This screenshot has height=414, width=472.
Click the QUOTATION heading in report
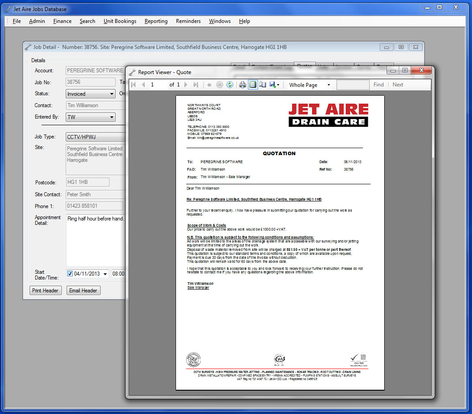[x=279, y=153]
